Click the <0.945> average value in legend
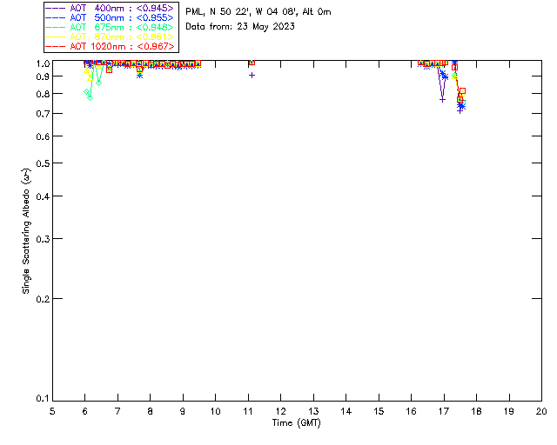557x445 pixels. pyautogui.click(x=155, y=8)
